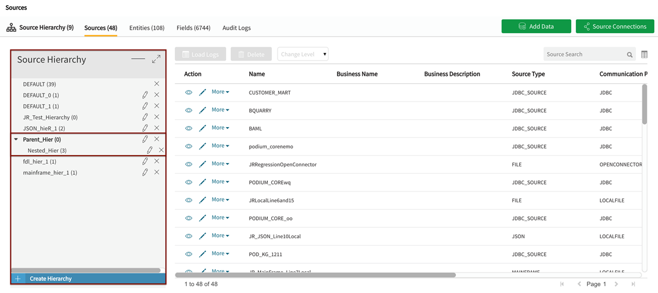
Task: Open the Audit Logs tab
Action: [236, 28]
